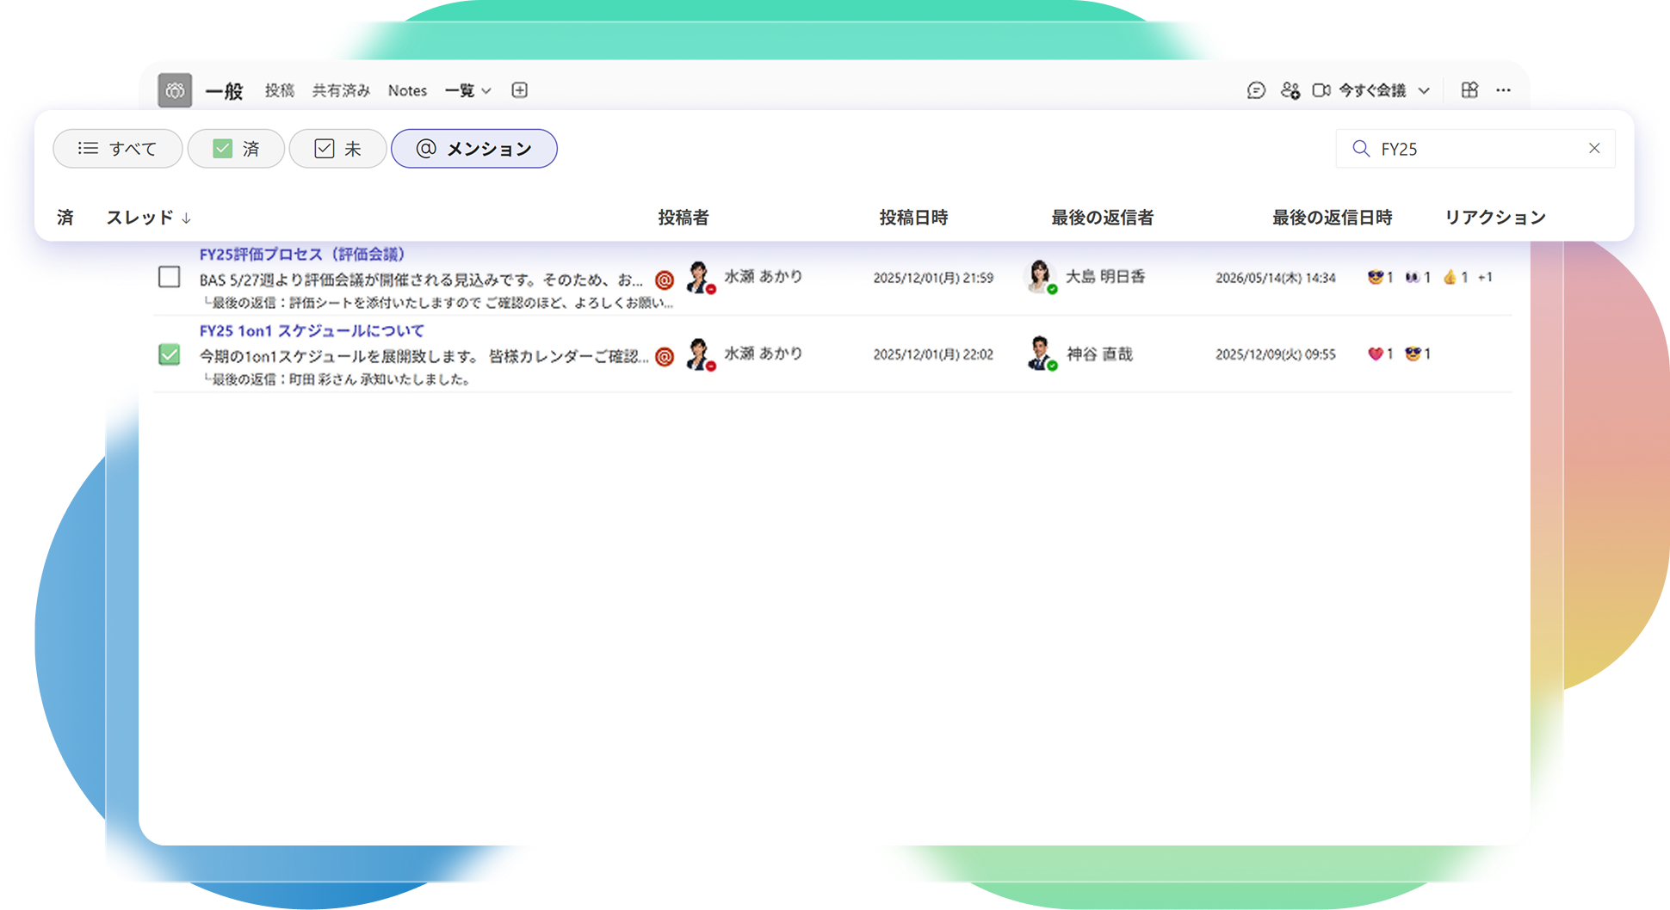This screenshot has width=1670, height=910.
Task: Expand the 今すぐ会議 dropdown arrow
Action: coord(1424,90)
